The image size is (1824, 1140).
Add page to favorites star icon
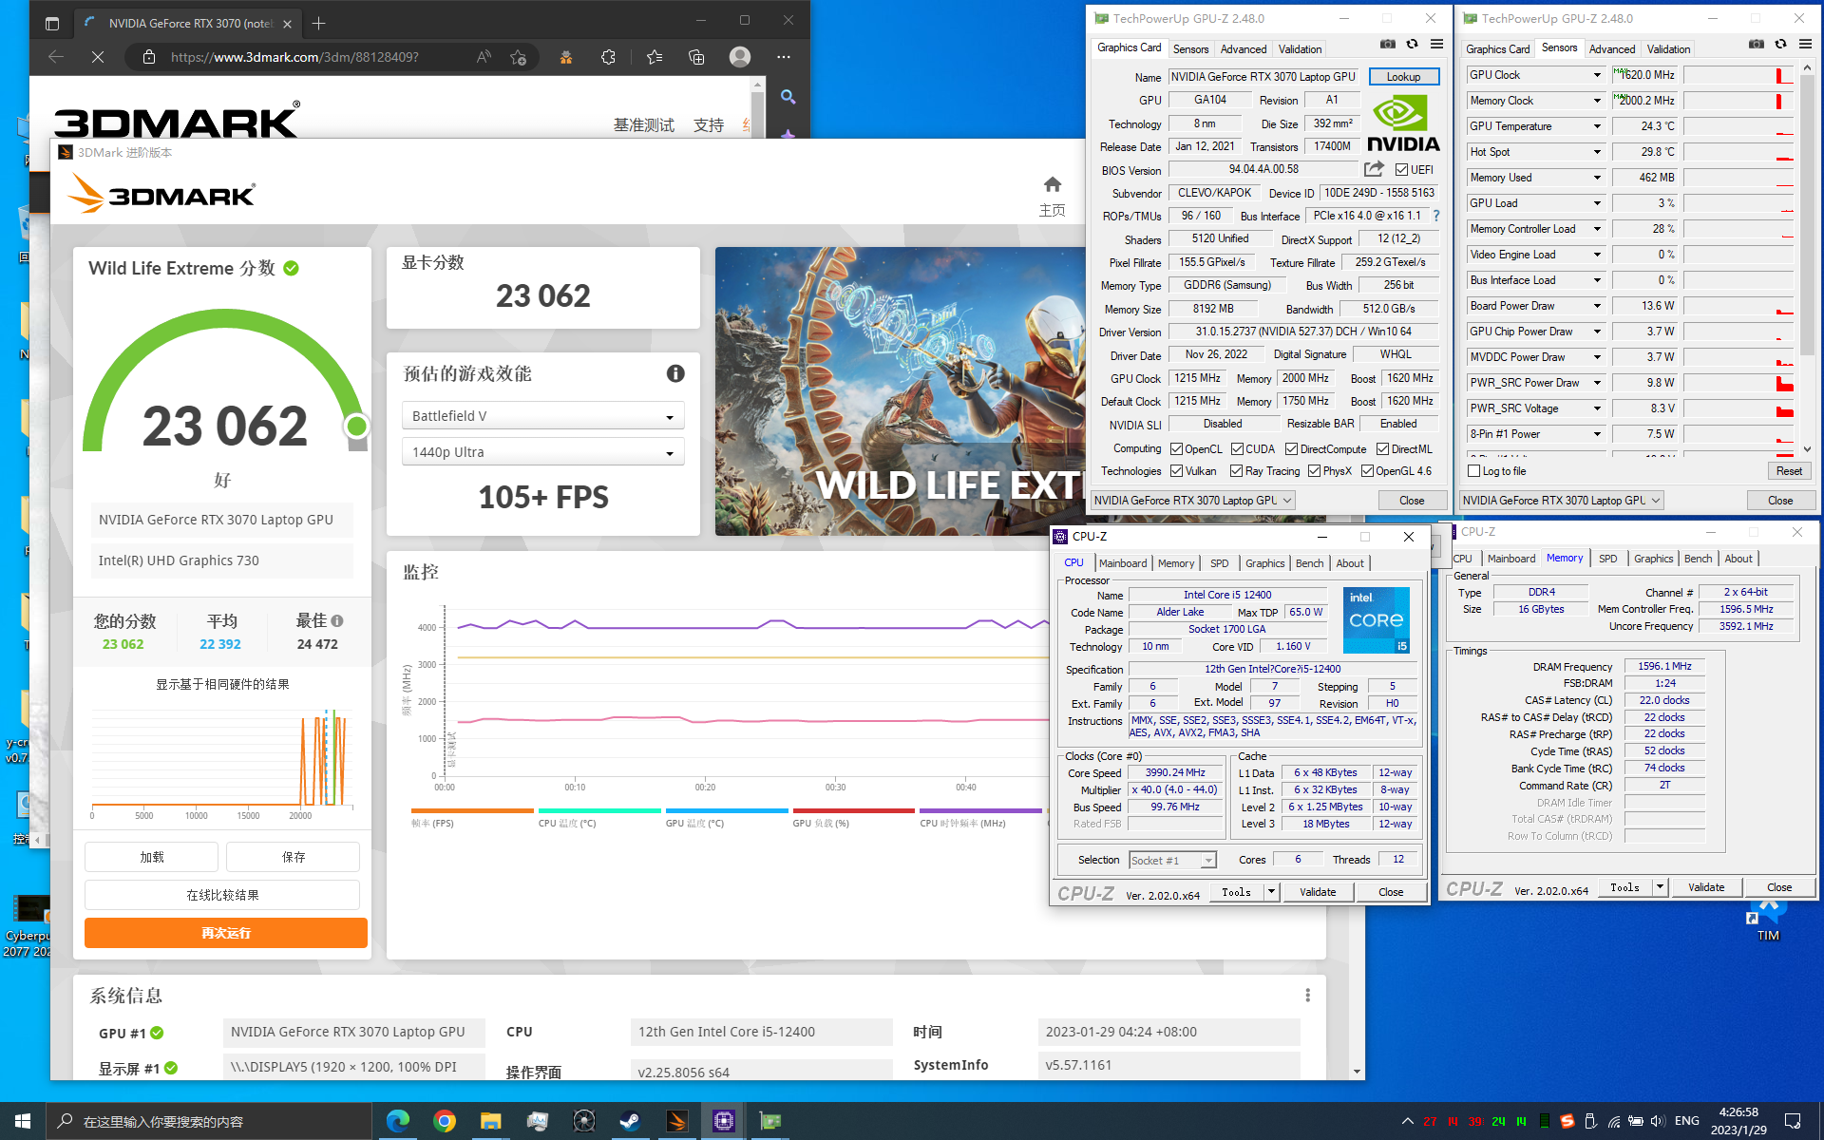click(x=518, y=57)
